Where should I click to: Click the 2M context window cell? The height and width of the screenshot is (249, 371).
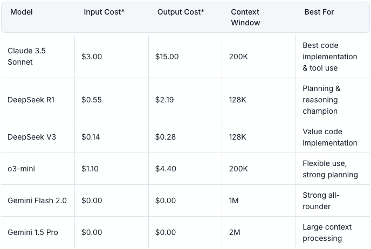tap(235, 232)
